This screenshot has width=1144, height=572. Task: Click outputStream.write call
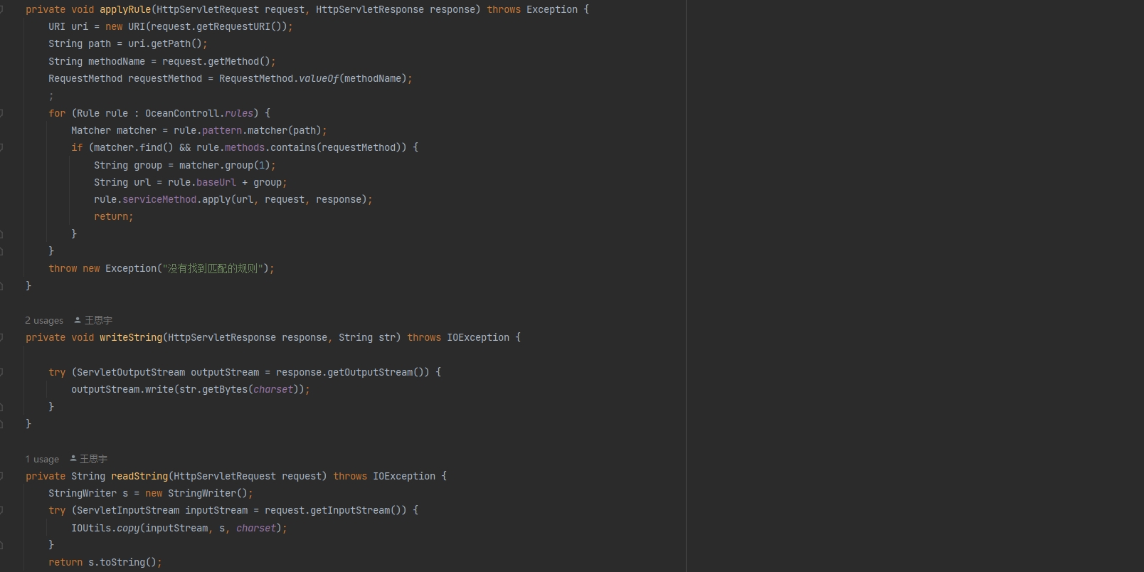(x=122, y=389)
